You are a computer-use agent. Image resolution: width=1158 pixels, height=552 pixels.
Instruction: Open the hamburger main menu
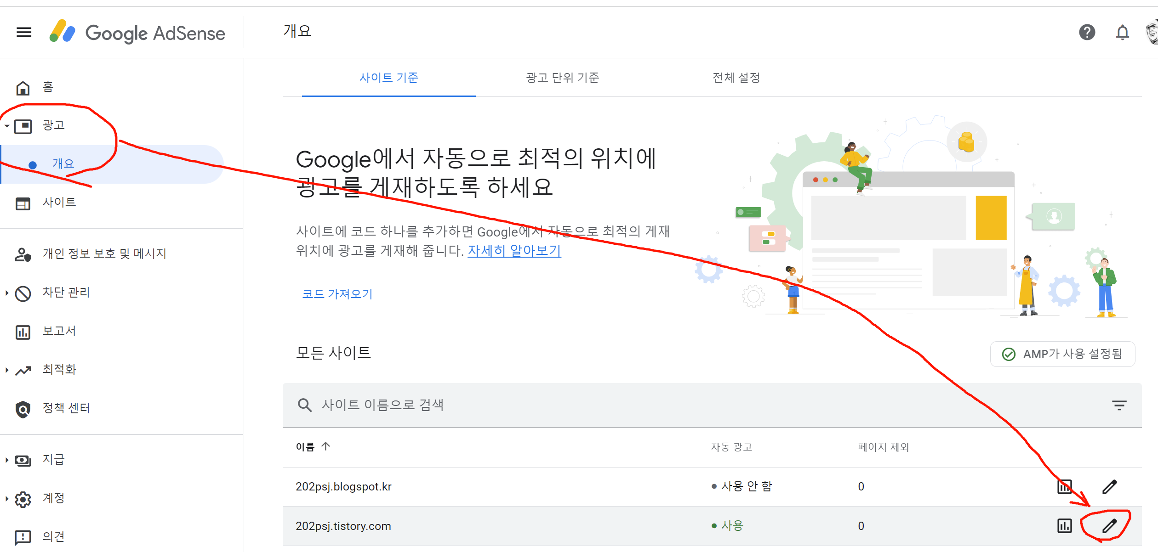tap(24, 32)
